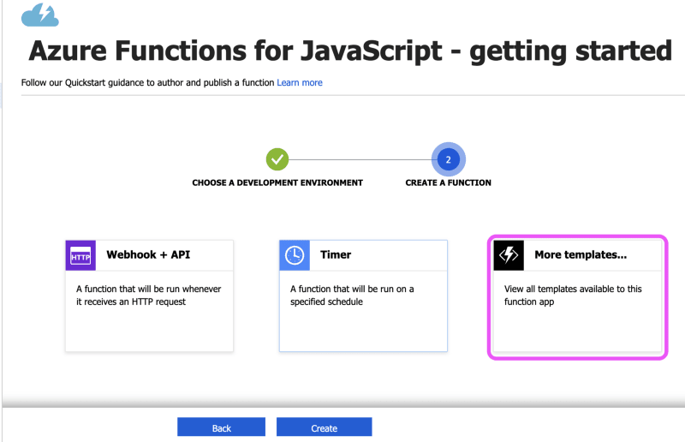This screenshot has width=685, height=442.
Task: Click the black lightning icon on More templates
Action: coord(509,255)
